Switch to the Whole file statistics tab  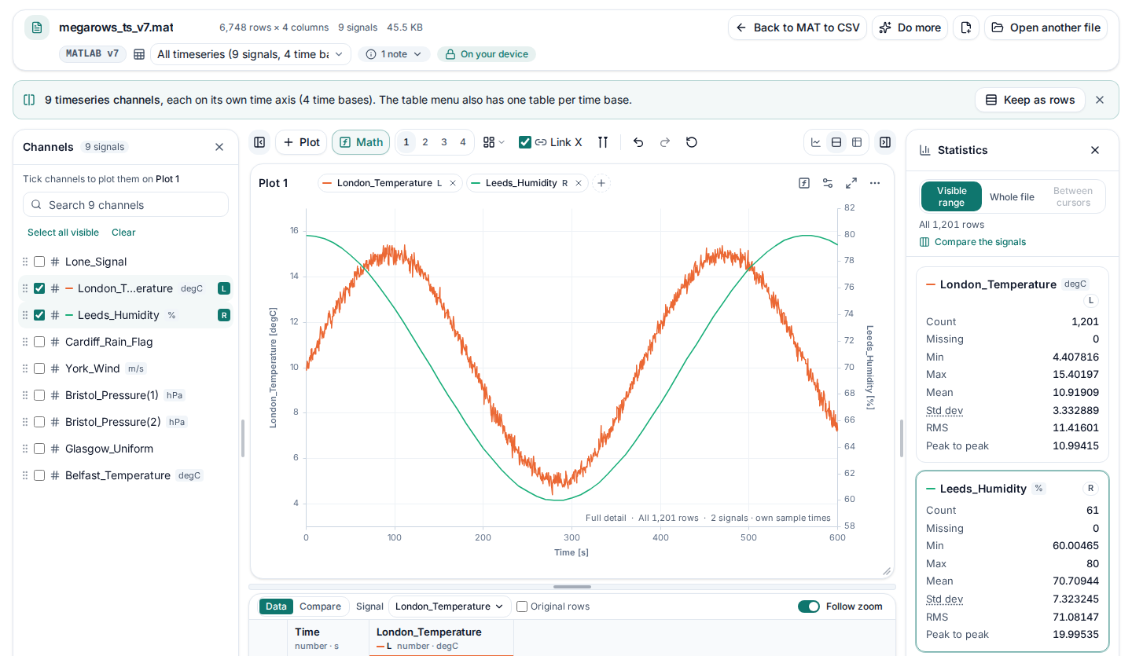pyautogui.click(x=1012, y=197)
